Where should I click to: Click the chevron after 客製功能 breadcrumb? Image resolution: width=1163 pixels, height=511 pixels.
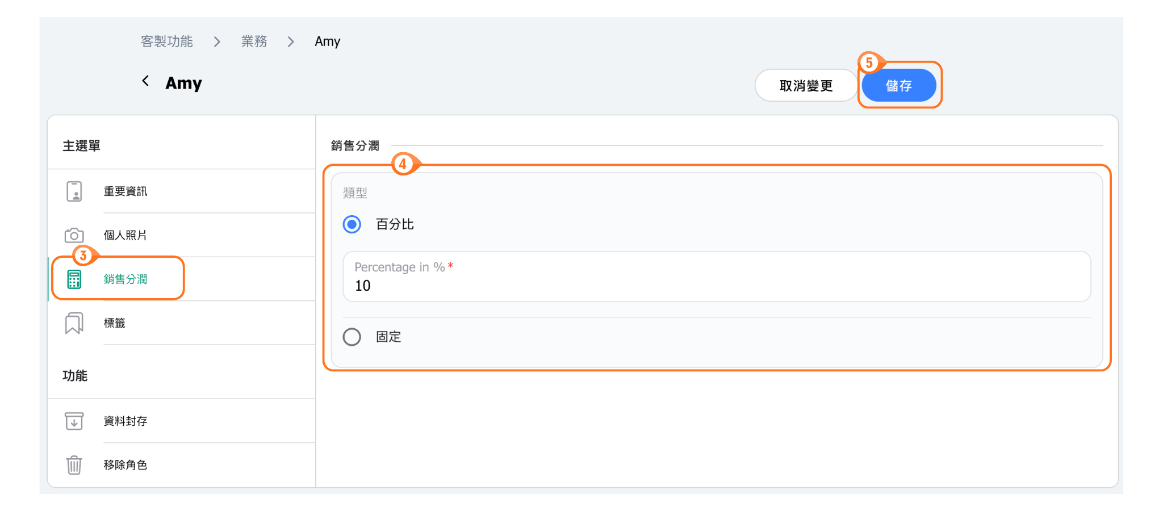[217, 42]
